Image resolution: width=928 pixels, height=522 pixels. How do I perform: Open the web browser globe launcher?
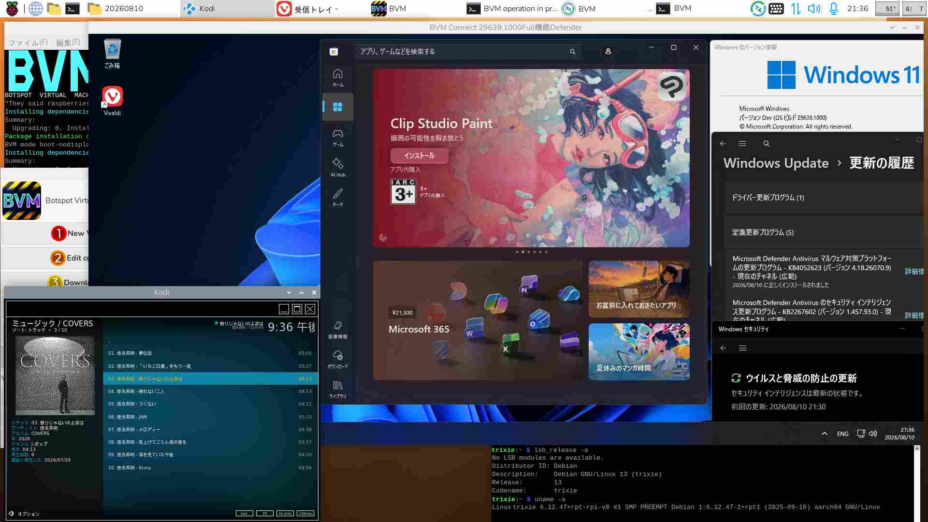[x=35, y=8]
